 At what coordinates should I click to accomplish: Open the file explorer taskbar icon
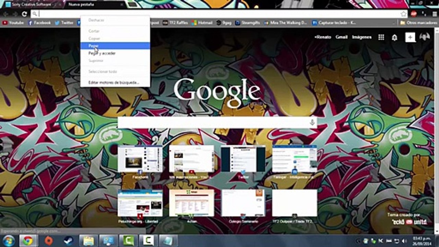(x=88, y=241)
